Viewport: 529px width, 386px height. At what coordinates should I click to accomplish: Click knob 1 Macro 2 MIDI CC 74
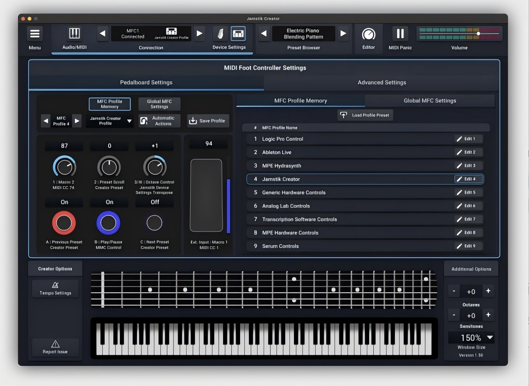pyautogui.click(x=64, y=167)
